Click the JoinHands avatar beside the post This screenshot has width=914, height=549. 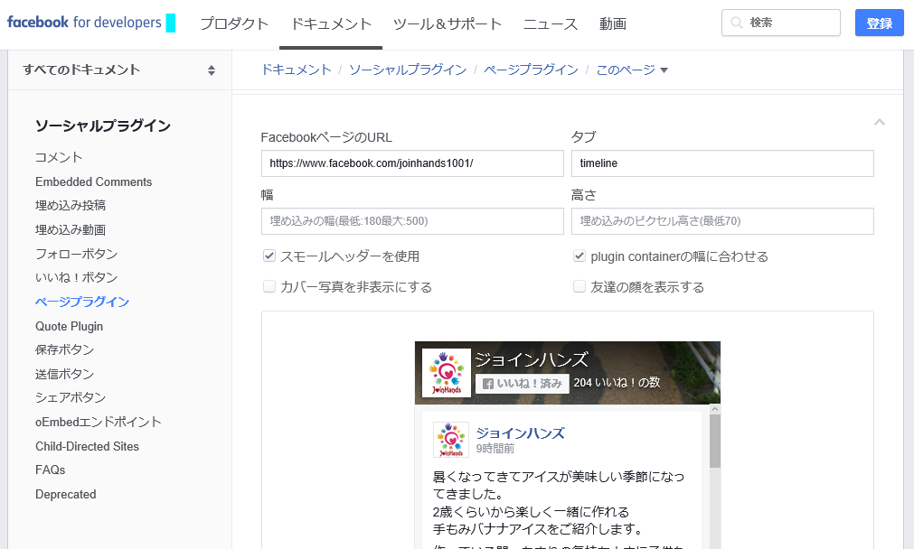click(x=451, y=440)
